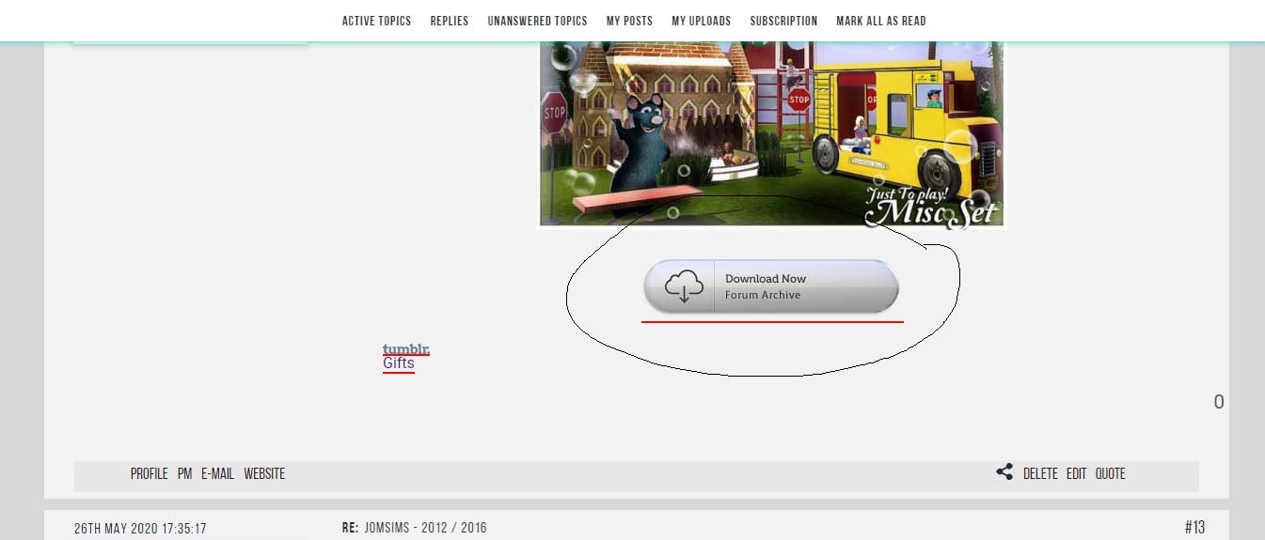Screen dimensions: 1265x540
Task: Open the Replies menu item
Action: (450, 21)
